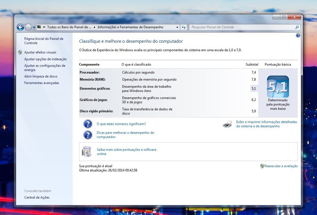
Task: Click the 'Cálculos por segundo' description
Action: point(138,72)
